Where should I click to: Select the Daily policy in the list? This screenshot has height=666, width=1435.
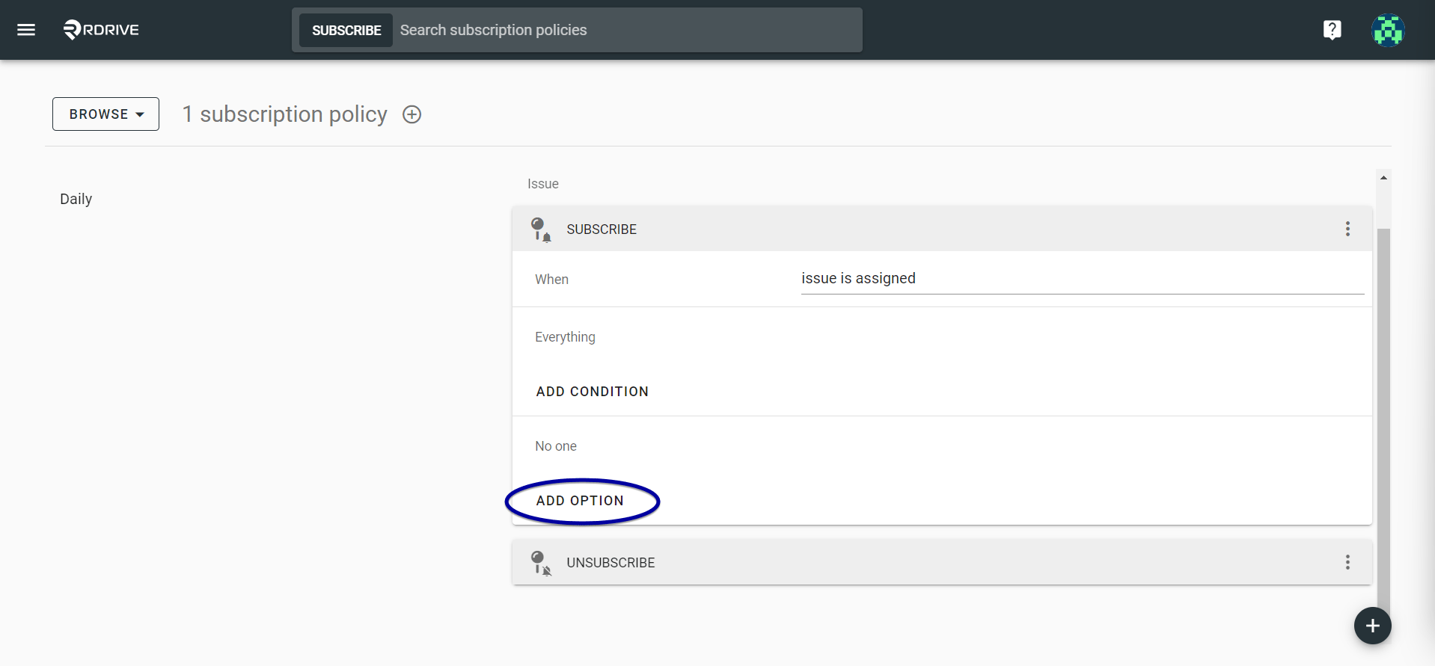(x=76, y=199)
